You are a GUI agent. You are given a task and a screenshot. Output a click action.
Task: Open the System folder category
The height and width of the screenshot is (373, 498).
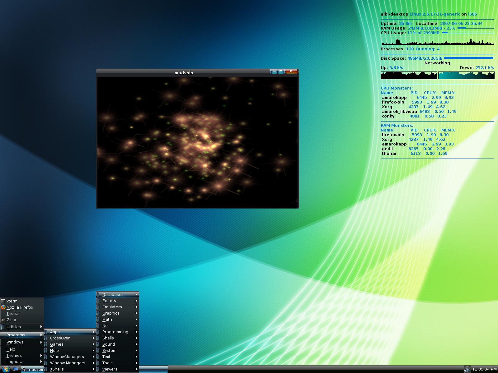(x=117, y=350)
